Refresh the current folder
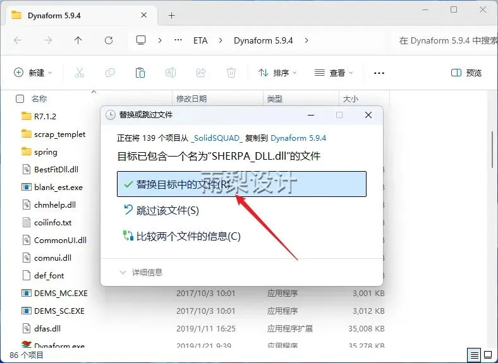This screenshot has height=363, width=498. click(x=109, y=40)
